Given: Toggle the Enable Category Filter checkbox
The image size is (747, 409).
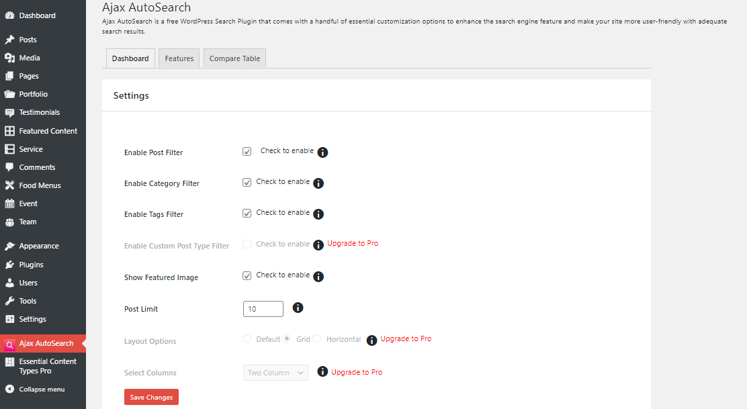Looking at the screenshot, I should (247, 183).
